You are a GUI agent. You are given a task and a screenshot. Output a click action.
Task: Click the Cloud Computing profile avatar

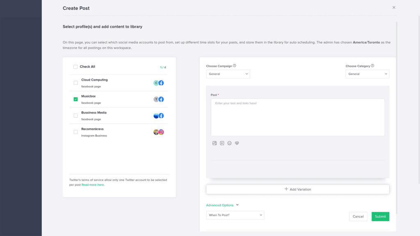point(156,83)
